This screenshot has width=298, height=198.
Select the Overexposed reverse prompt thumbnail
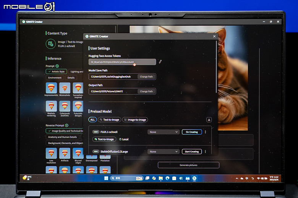tap(92, 157)
